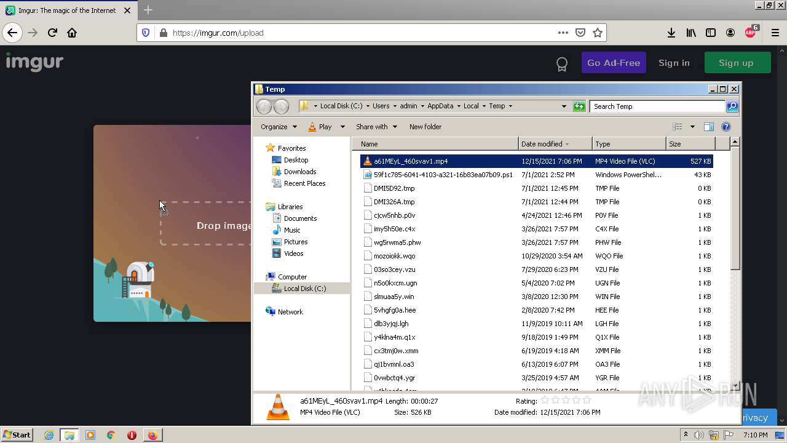Viewport: 787px width, 443px height.
Task: Open Music library
Action: (x=292, y=230)
